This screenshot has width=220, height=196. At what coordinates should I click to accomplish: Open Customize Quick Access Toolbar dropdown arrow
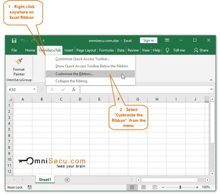(x=44, y=41)
